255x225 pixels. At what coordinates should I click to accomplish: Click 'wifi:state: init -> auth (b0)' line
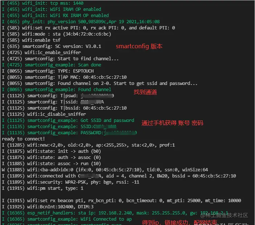point(51,151)
